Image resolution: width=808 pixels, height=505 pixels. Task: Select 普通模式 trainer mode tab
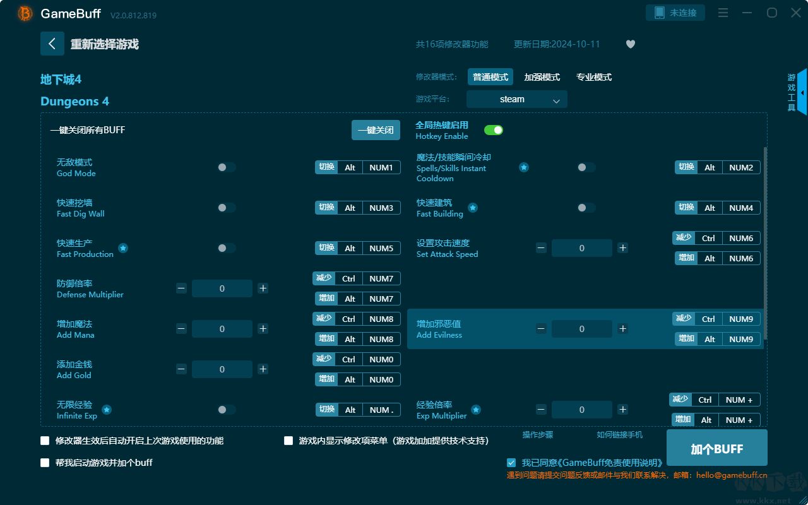pyautogui.click(x=490, y=77)
